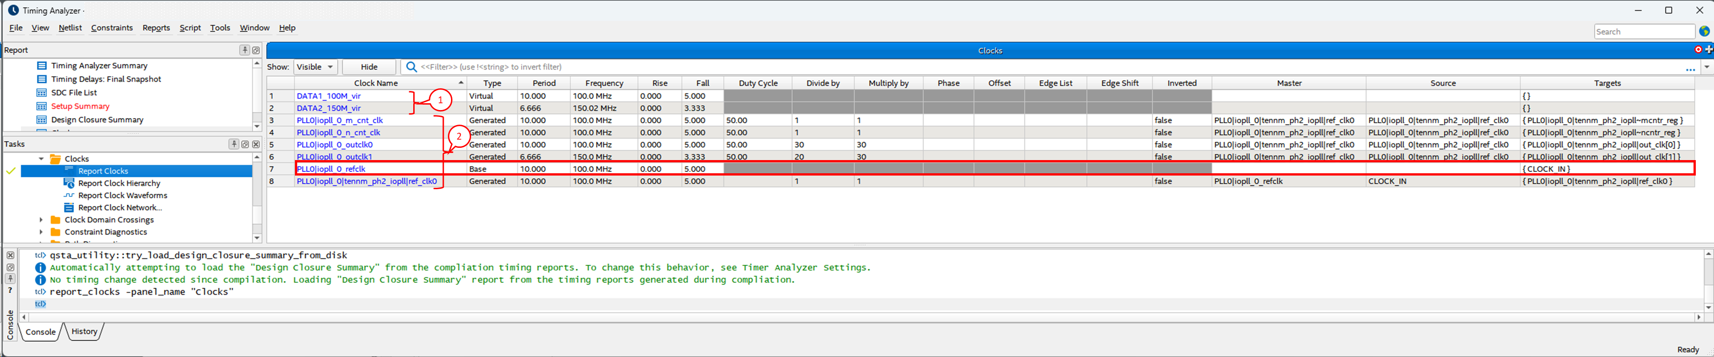Close the Console panel
This screenshot has width=1714, height=357.
click(x=10, y=255)
